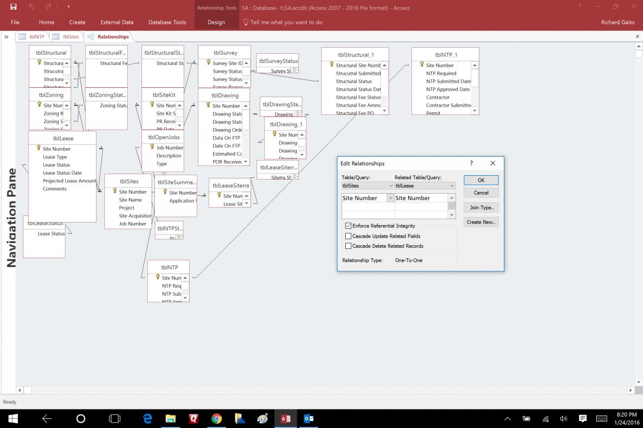This screenshot has height=428, width=643.
Task: Cancel the Edit Relationships dialog
Action: click(x=481, y=193)
